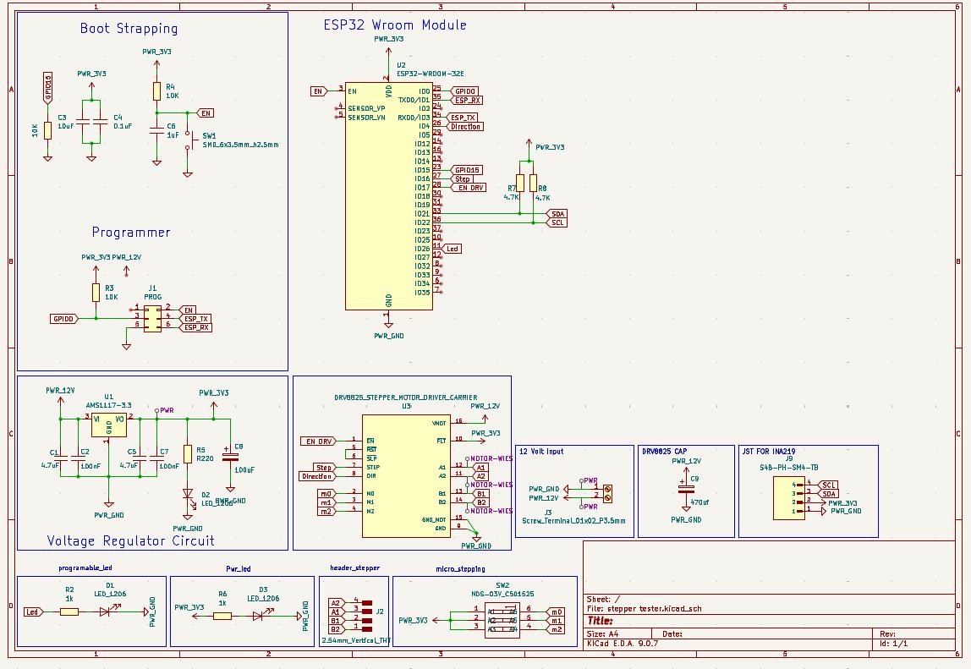Viewport: 971px width, 669px height.
Task: Click 'DRV8825_STEPPER_MOTOR_DRIVER_CARRIER' value text
Action: [x=406, y=398]
